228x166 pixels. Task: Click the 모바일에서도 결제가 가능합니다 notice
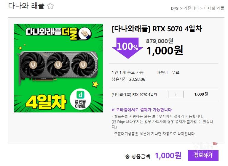tap(142, 110)
